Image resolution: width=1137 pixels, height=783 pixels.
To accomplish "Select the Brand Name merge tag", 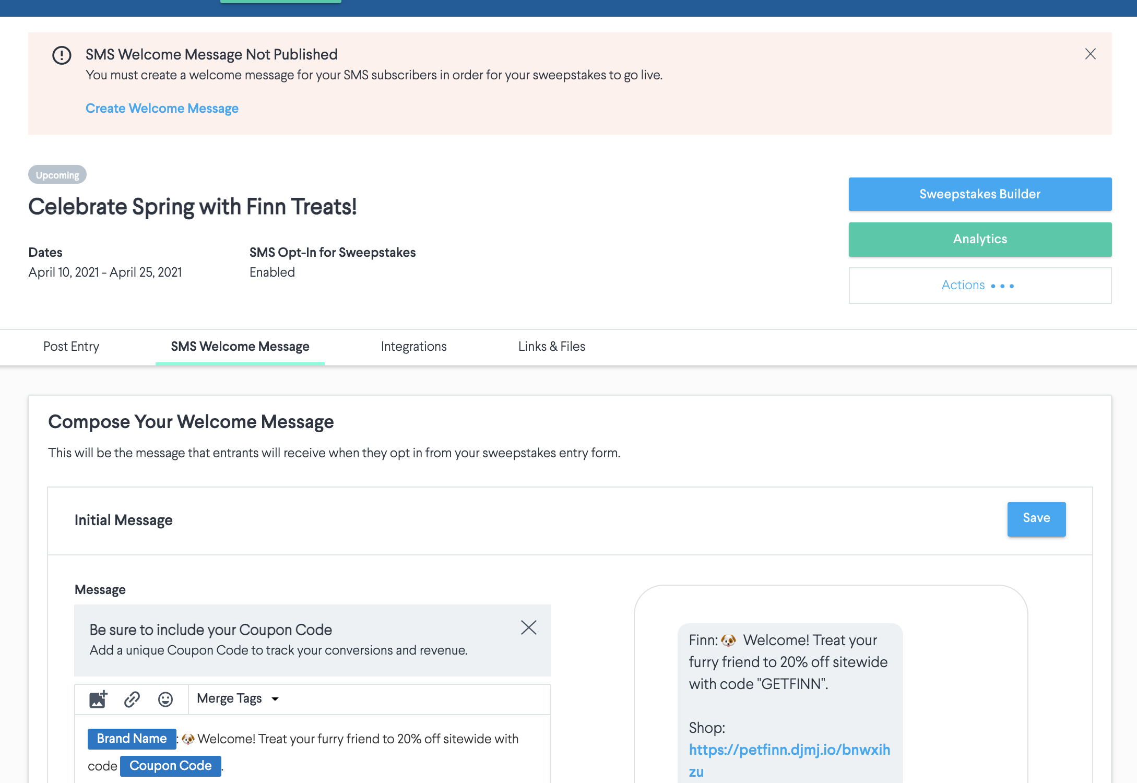I will click(132, 739).
